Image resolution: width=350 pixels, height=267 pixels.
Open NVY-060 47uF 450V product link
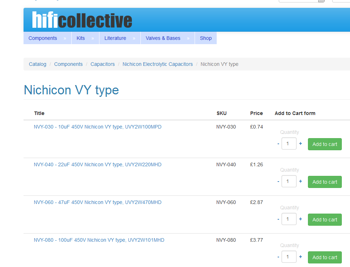98,202
